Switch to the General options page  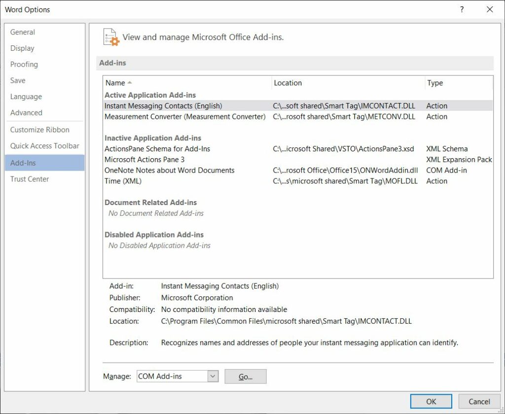[23, 32]
